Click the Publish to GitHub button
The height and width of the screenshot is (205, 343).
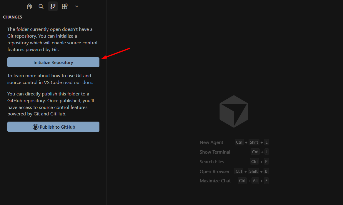(53, 127)
